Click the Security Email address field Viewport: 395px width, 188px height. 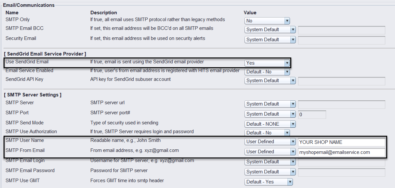click(341, 40)
